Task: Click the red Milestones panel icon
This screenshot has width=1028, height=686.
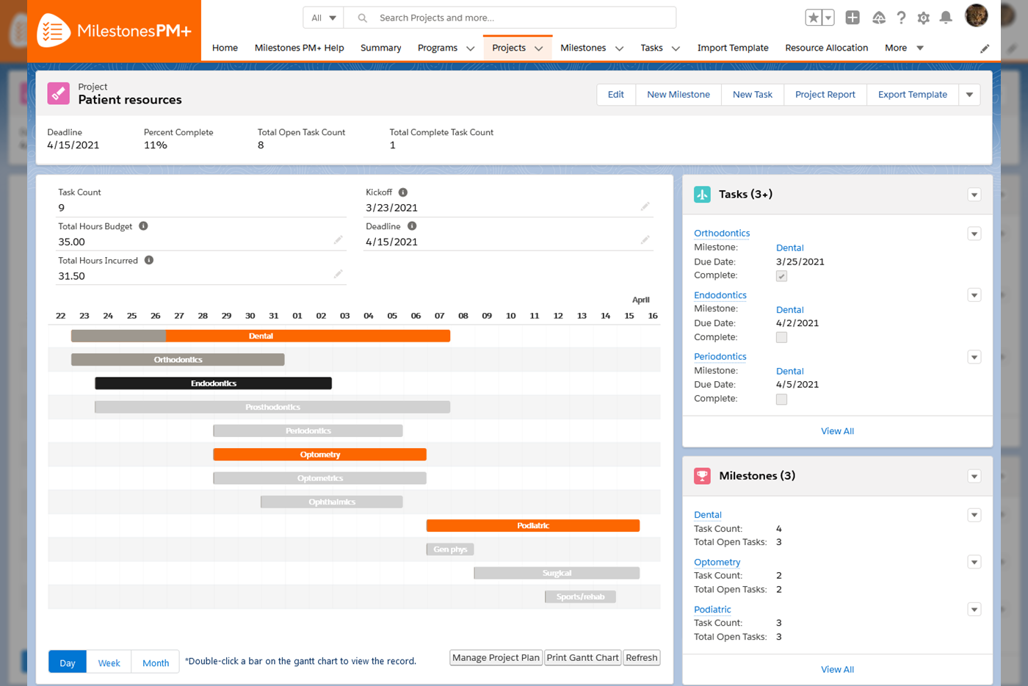Action: [702, 476]
